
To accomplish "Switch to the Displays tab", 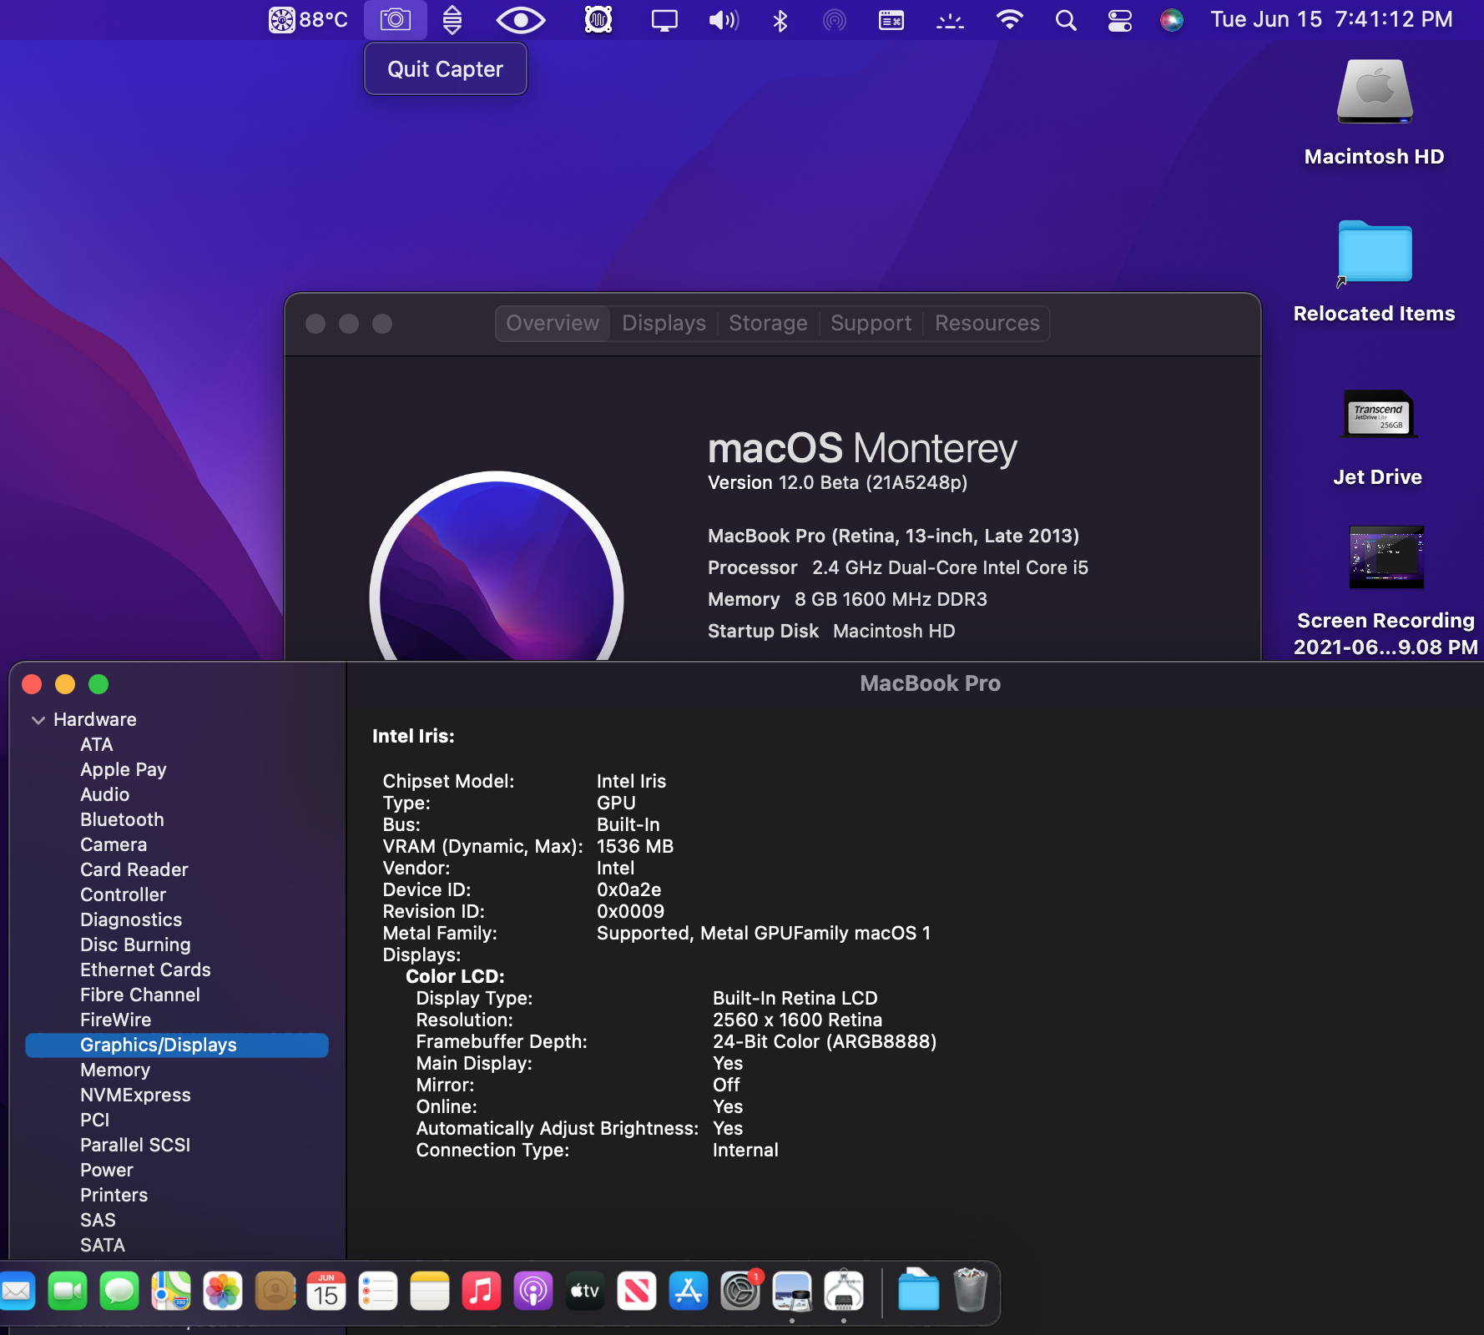I will coord(664,323).
